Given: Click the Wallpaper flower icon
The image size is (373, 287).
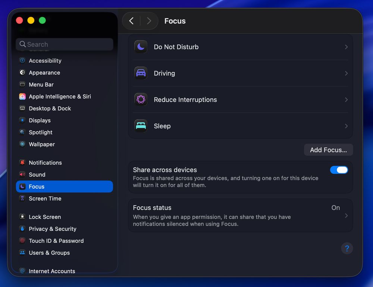Looking at the screenshot, I should (x=22, y=144).
